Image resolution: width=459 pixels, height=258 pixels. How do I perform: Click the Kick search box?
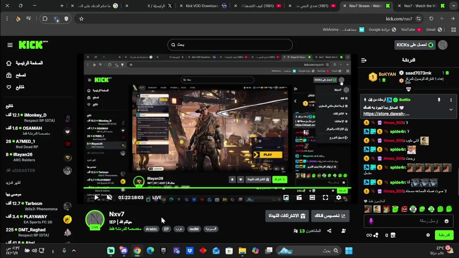(230, 45)
